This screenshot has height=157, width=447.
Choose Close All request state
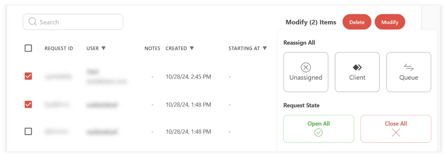click(x=396, y=128)
